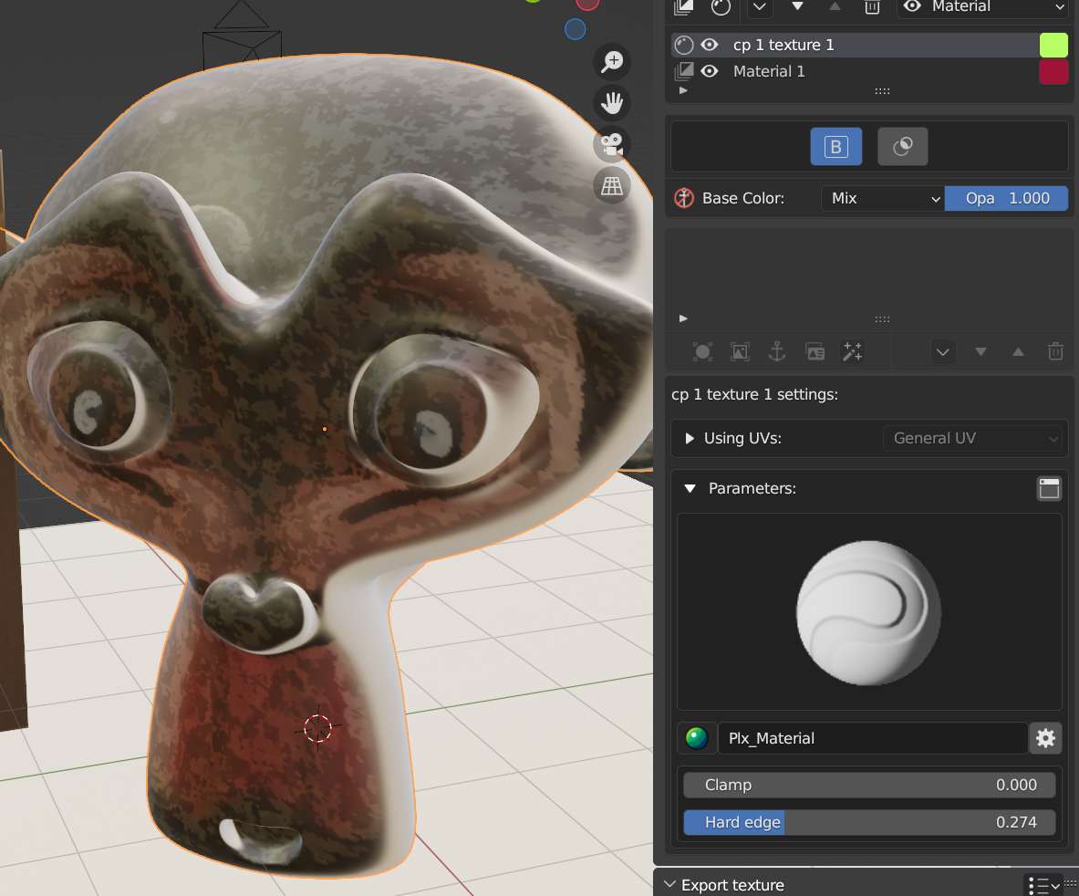Select the B base channel tab
1079x896 pixels.
tap(835, 146)
